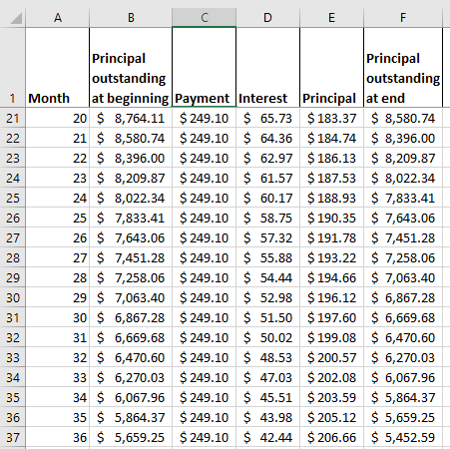The image size is (450, 449).
Task: Select column C header
Action: pos(204,18)
